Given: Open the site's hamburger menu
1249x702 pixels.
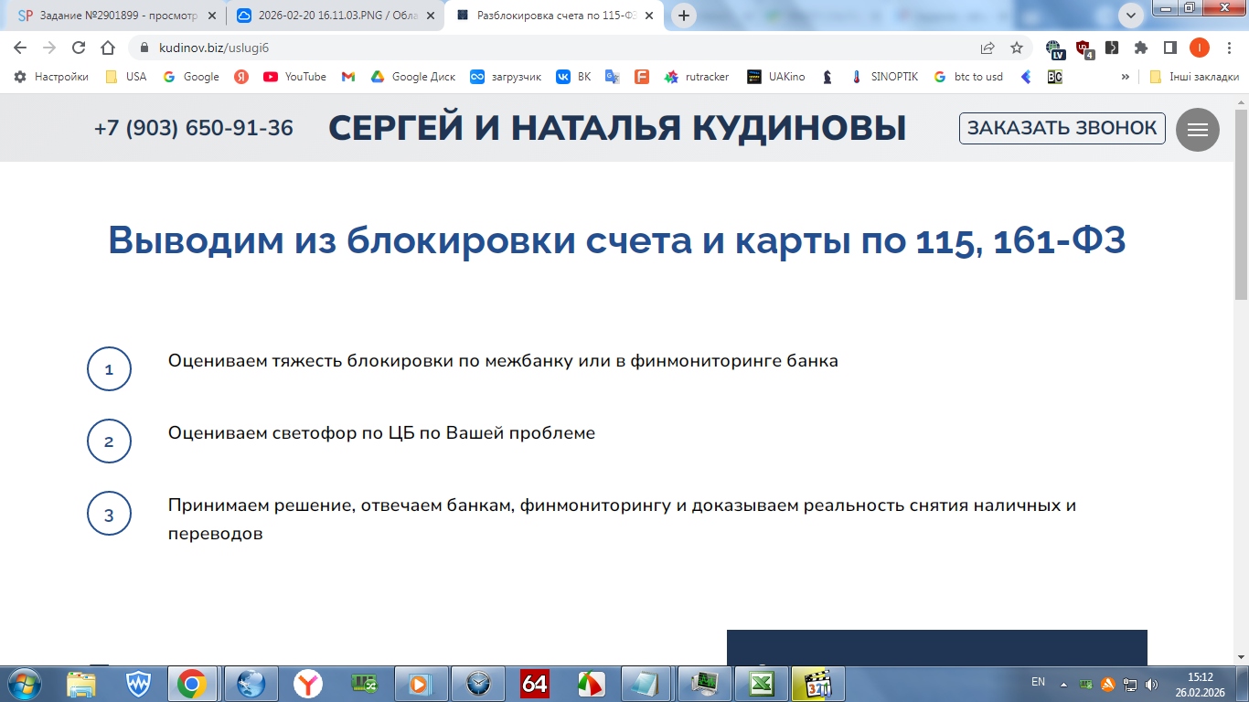Looking at the screenshot, I should point(1198,130).
